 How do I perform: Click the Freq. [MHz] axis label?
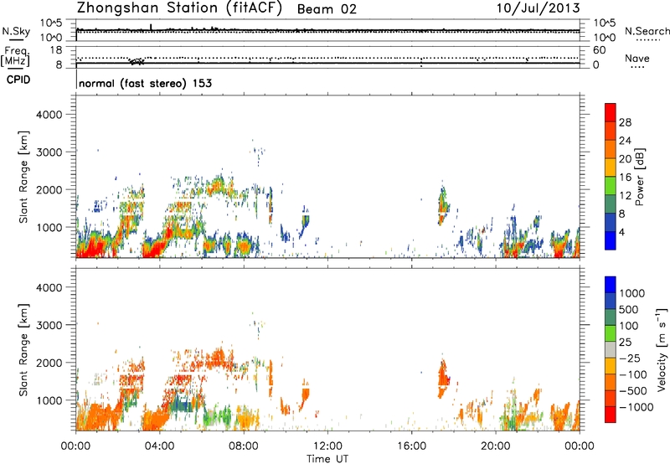(x=16, y=57)
